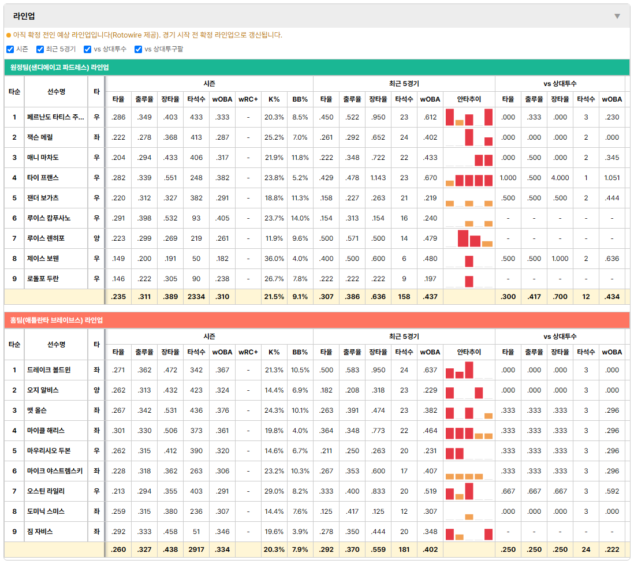Click the Padres totals row 타석수 2334
The image size is (634, 564).
pos(196,297)
